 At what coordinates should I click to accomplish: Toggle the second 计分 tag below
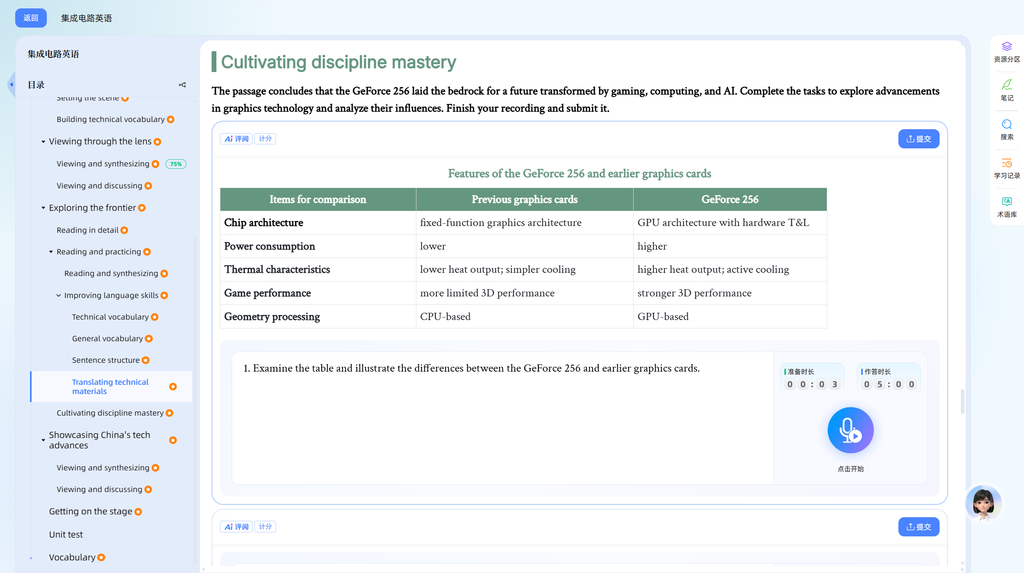[265, 527]
